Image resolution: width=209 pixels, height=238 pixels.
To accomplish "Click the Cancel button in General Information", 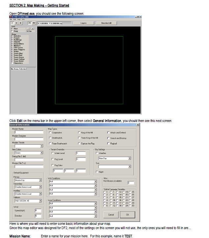I will coord(111,215).
